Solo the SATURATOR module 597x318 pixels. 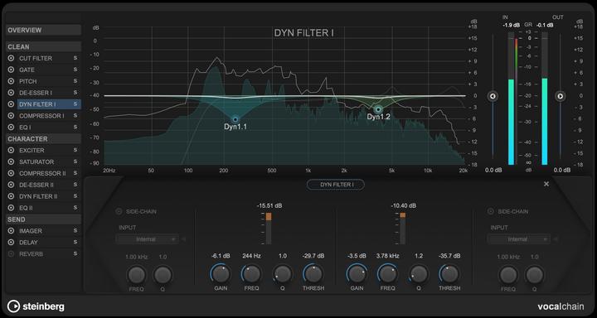pos(75,161)
